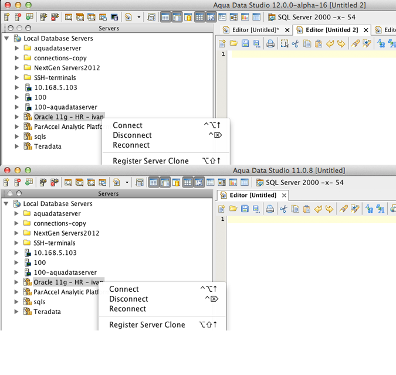Click Save disk icon in 12.0.0 editor toolbar
The image size is (396, 375).
click(245, 43)
